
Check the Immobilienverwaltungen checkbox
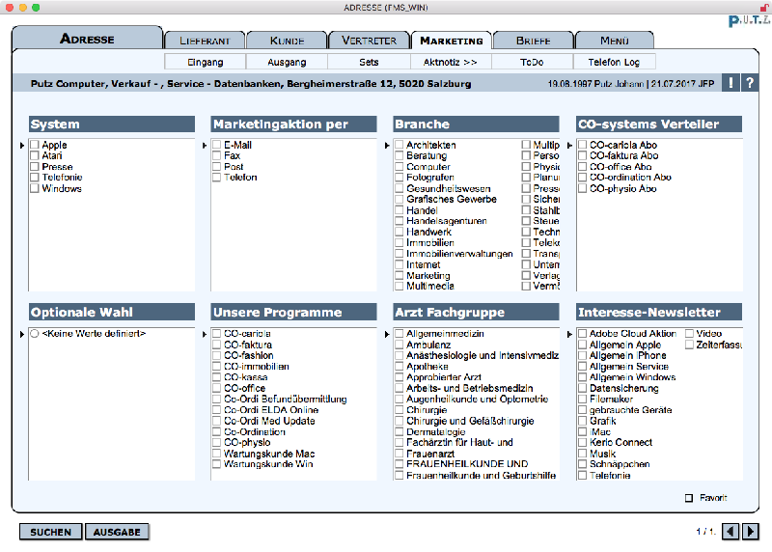click(400, 254)
